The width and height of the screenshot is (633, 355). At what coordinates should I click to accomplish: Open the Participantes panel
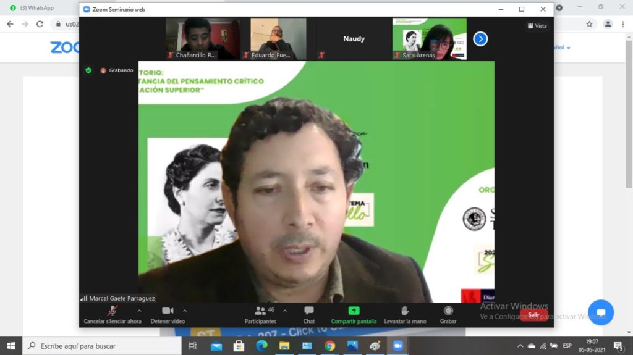(260, 311)
